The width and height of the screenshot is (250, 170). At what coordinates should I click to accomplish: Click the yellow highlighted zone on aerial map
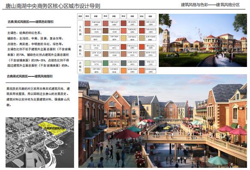point(52,128)
